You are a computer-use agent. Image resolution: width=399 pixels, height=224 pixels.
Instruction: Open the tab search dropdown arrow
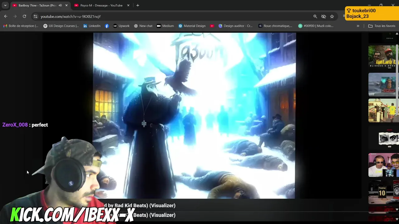5,5
